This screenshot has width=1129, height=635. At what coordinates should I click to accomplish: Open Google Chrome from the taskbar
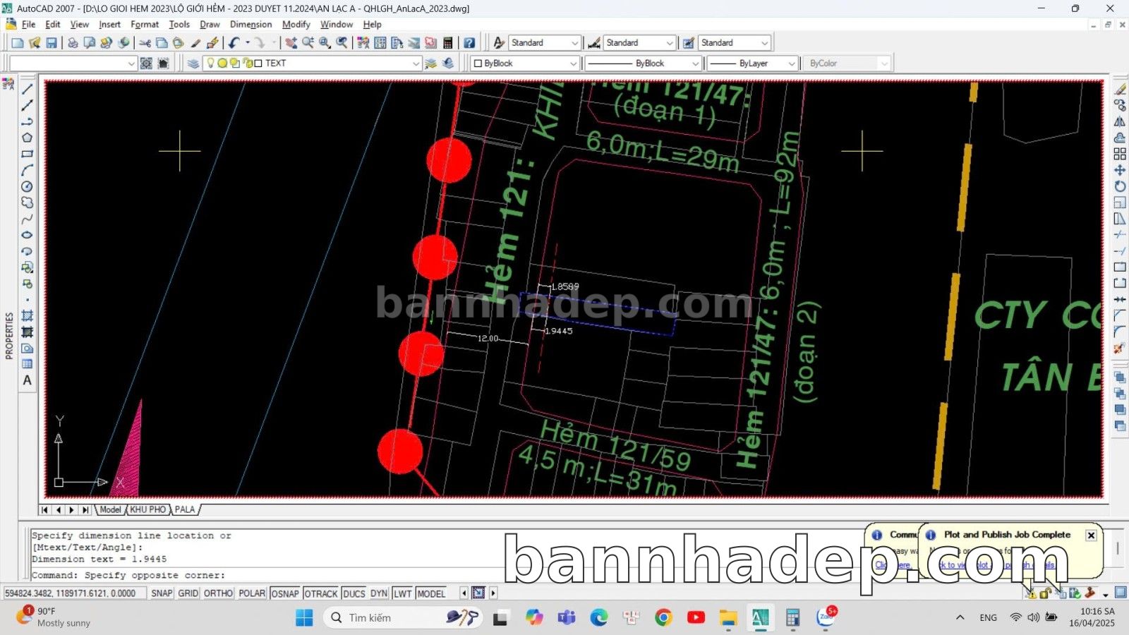pyautogui.click(x=663, y=618)
